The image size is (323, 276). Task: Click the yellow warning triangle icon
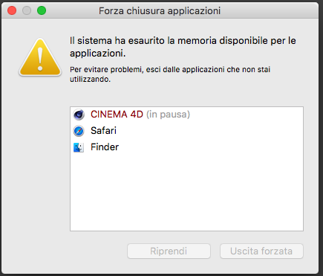coord(40,57)
